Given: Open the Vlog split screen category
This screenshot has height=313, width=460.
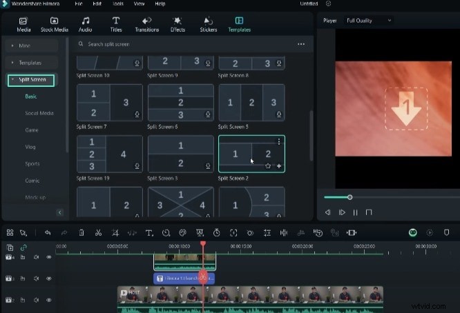Looking at the screenshot, I should [x=30, y=146].
